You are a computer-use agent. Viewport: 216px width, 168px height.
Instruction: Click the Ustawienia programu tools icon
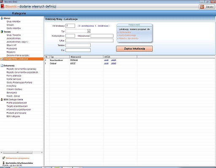point(4,158)
